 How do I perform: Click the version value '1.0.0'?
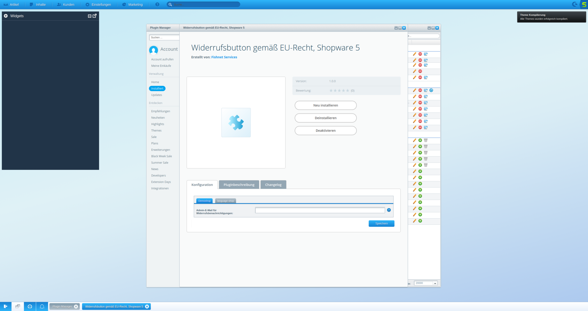tap(332, 81)
